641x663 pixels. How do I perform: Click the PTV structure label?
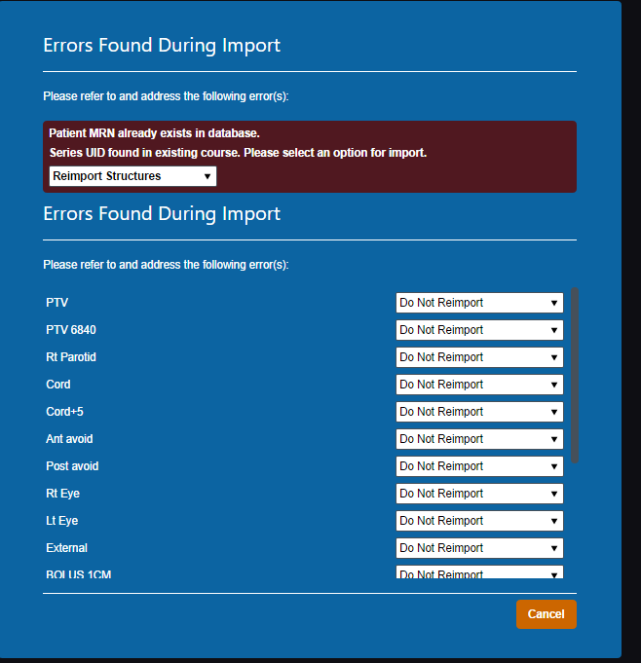pos(57,303)
